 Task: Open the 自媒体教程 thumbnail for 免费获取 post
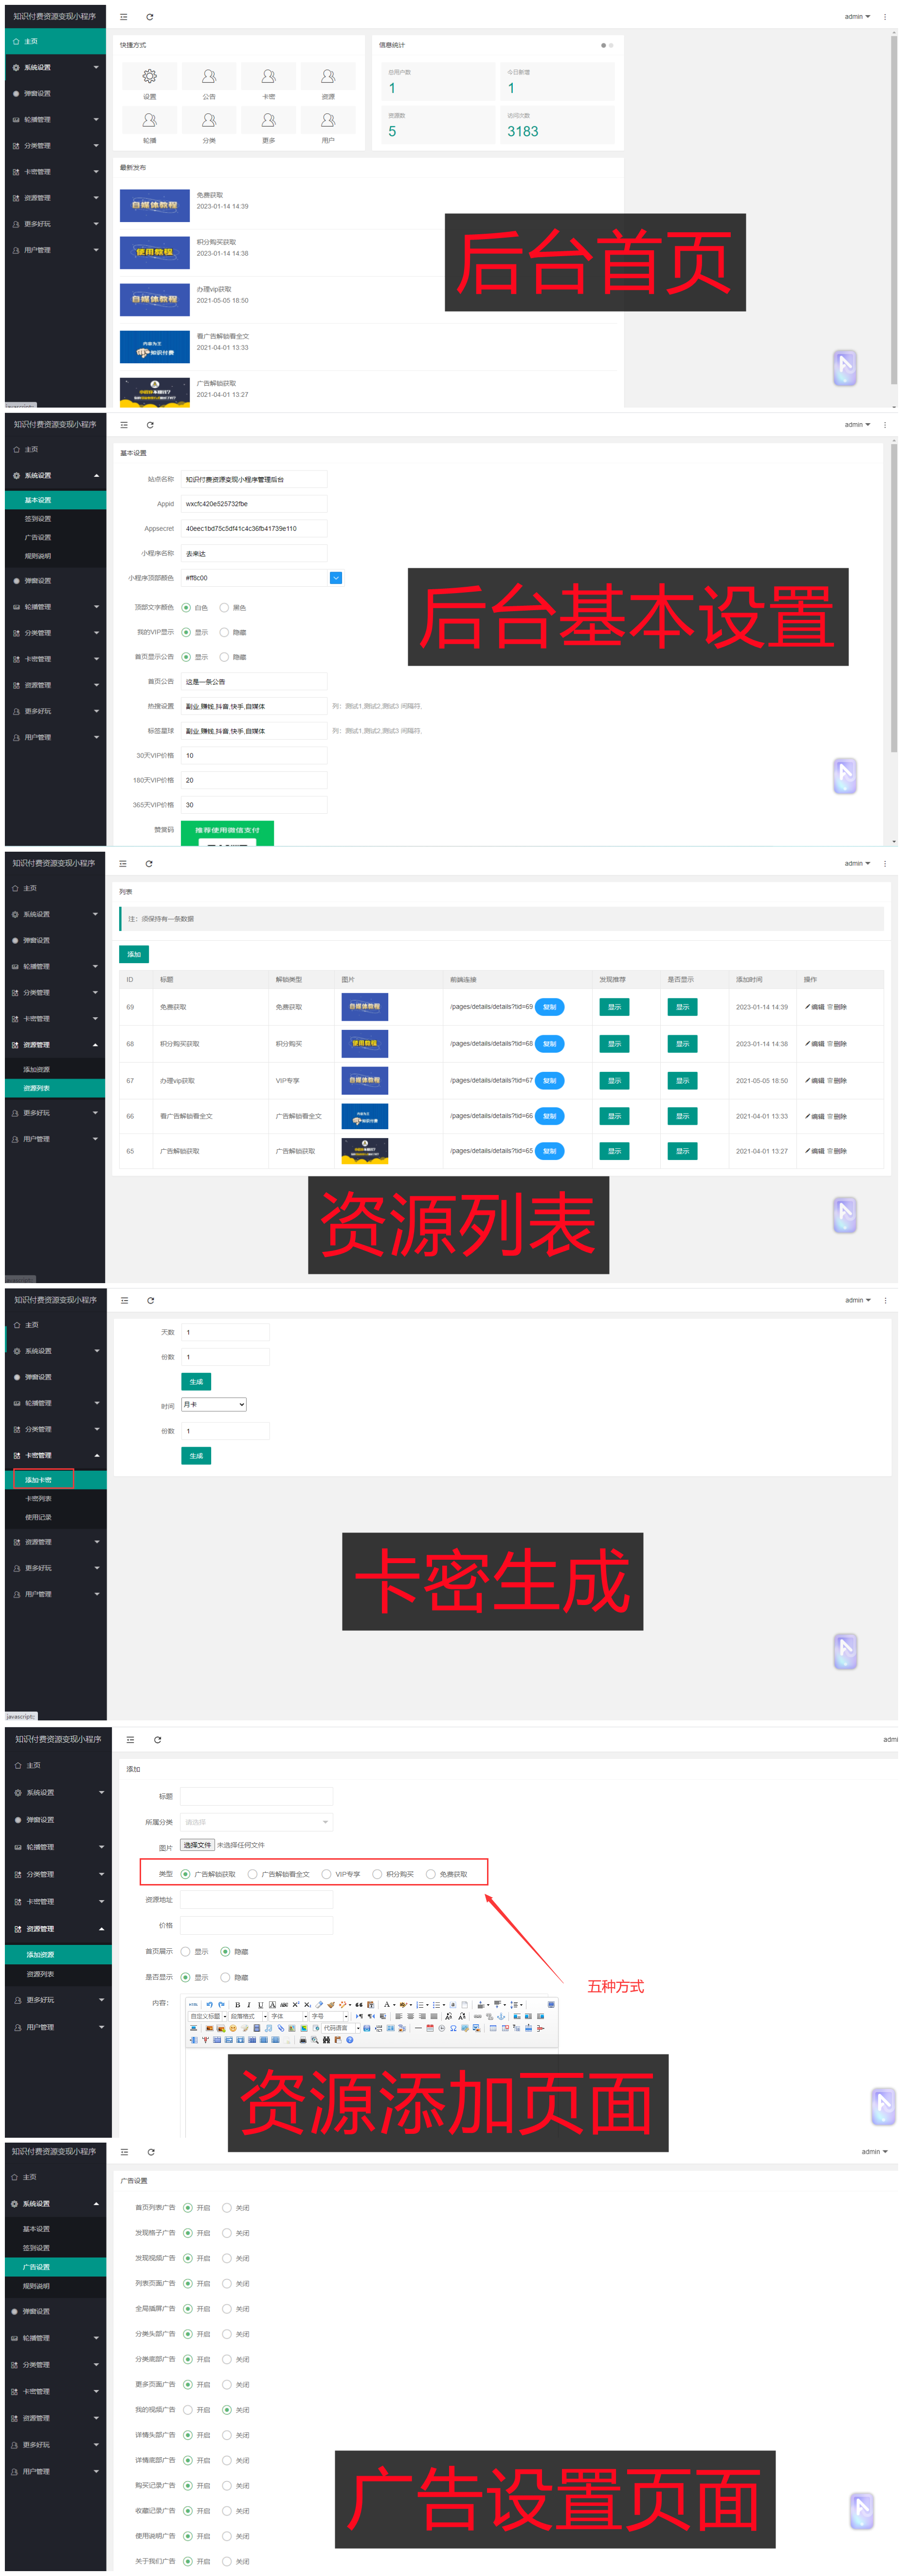pyautogui.click(x=155, y=206)
